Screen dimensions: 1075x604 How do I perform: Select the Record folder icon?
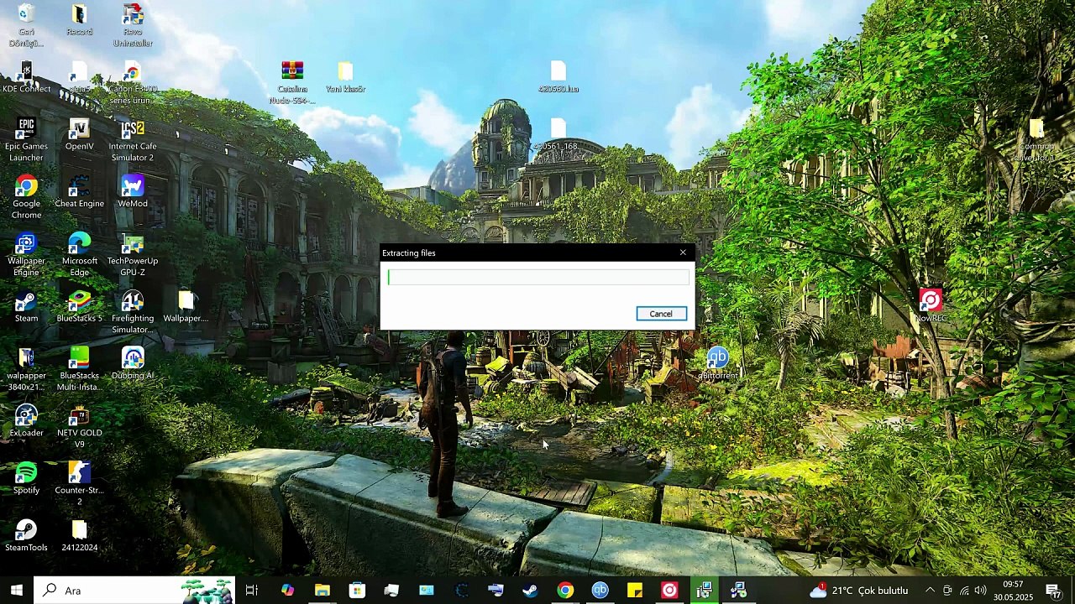79,20
